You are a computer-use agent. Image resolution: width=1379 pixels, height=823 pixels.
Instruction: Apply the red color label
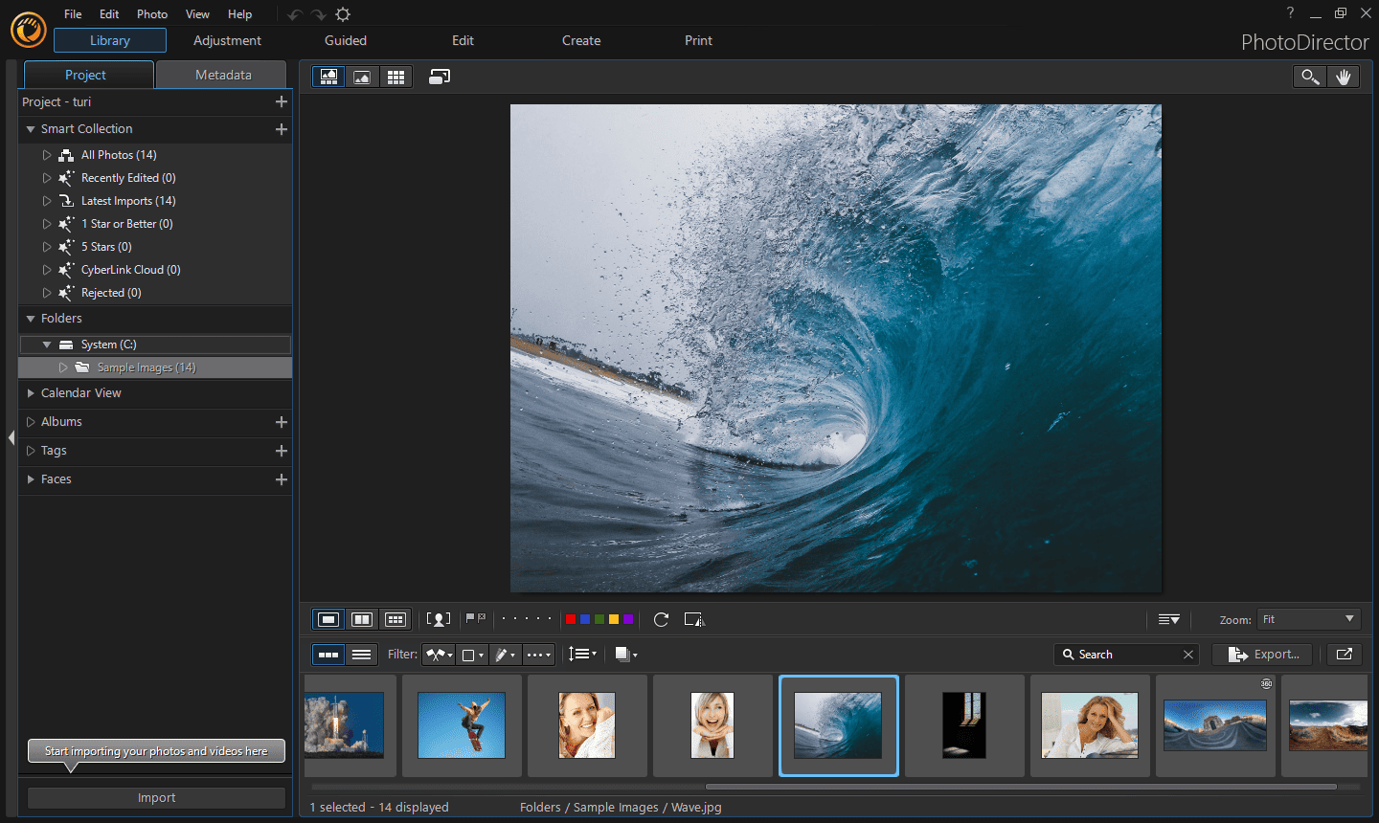pyautogui.click(x=571, y=619)
